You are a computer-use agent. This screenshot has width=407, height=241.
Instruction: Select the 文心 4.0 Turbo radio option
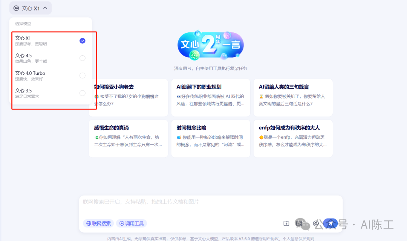coord(82,75)
